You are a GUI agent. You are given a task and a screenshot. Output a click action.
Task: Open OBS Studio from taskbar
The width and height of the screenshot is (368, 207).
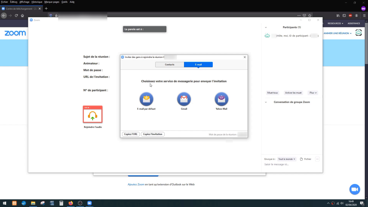(x=80, y=203)
